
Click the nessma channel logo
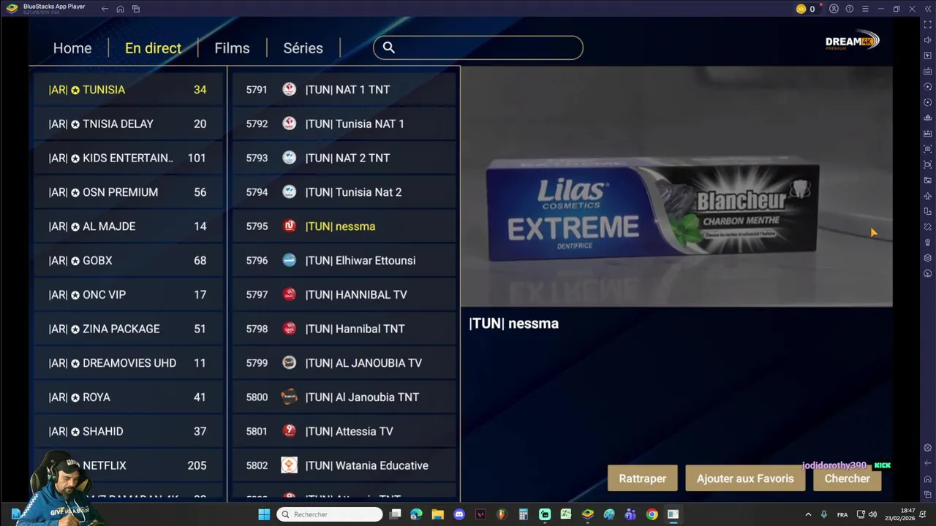290,226
